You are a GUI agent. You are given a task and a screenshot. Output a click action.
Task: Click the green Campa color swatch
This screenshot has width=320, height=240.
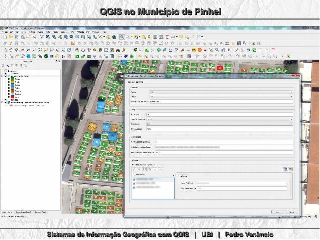(12, 79)
